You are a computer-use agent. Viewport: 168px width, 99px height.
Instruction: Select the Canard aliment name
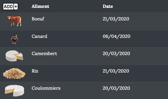(39, 36)
